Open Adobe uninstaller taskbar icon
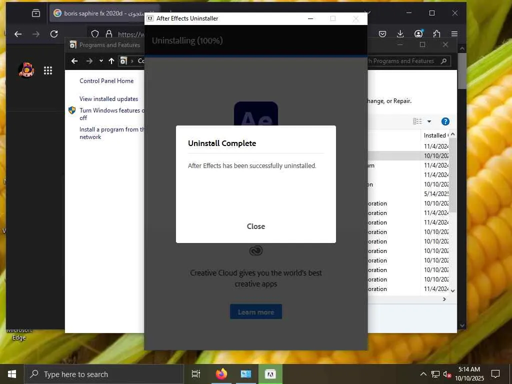This screenshot has height=384, width=512. pos(270,374)
